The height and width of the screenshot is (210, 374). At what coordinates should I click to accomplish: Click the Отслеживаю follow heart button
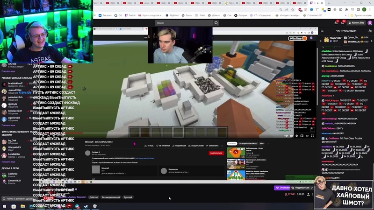coord(282,188)
